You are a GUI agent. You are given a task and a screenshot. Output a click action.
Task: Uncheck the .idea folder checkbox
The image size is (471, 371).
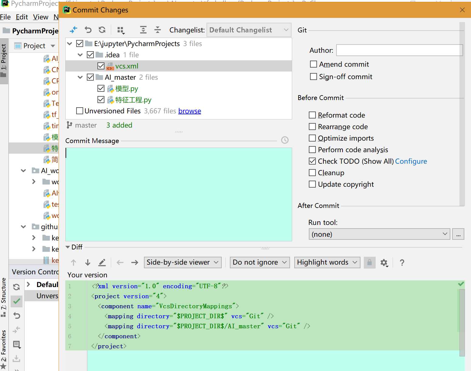pyautogui.click(x=90, y=55)
